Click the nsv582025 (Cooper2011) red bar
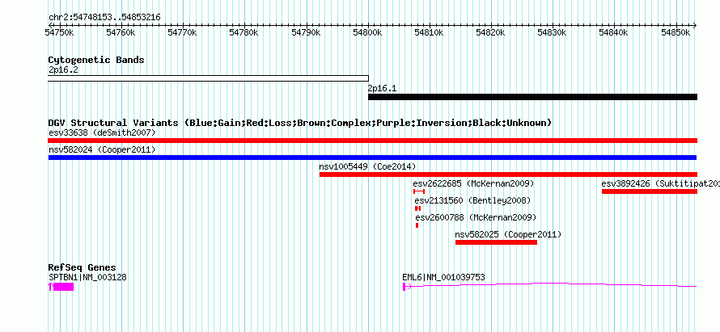Viewport: 720px width, 332px height. (496, 242)
